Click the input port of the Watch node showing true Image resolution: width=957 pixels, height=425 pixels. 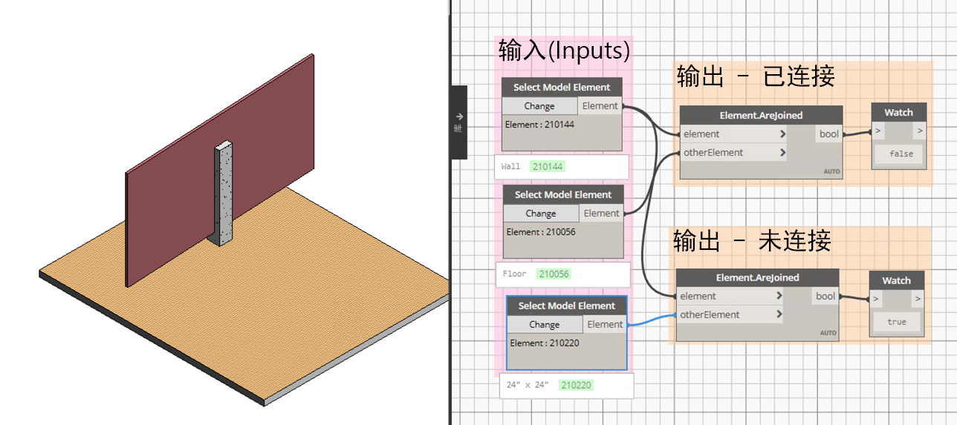(875, 299)
